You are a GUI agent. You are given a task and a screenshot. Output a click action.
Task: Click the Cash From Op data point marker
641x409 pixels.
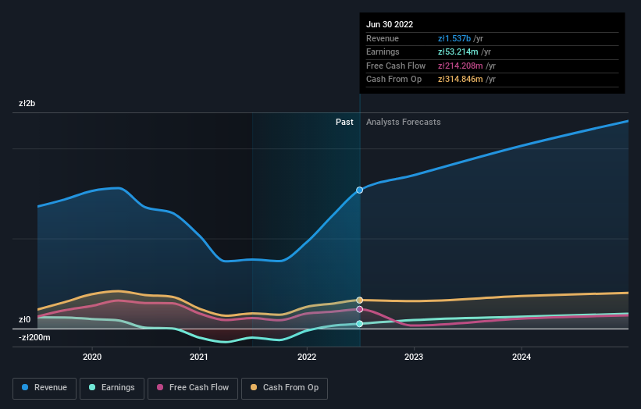[x=359, y=301]
